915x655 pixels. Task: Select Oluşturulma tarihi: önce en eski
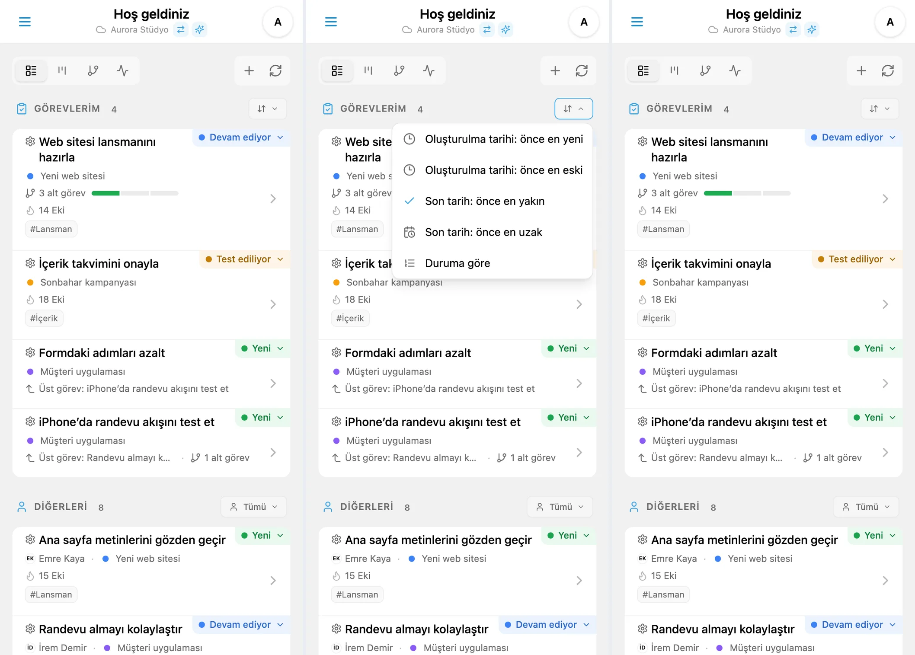492,170
